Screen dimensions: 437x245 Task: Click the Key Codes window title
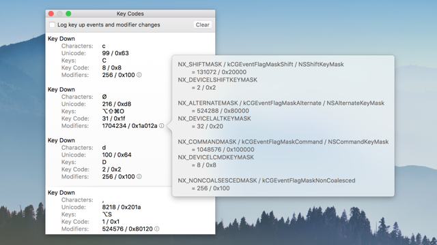pyautogui.click(x=130, y=14)
